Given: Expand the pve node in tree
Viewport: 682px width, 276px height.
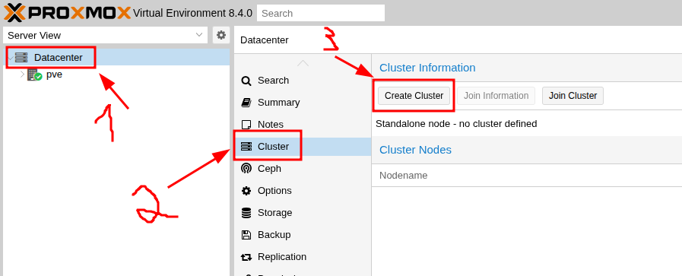Looking at the screenshot, I should (x=22, y=75).
